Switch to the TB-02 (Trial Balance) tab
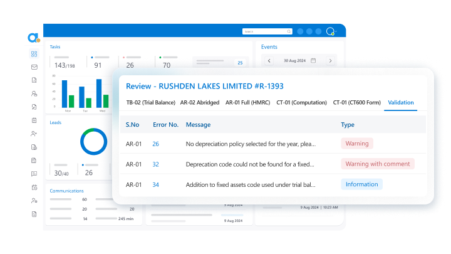451x254 pixels. click(150, 102)
